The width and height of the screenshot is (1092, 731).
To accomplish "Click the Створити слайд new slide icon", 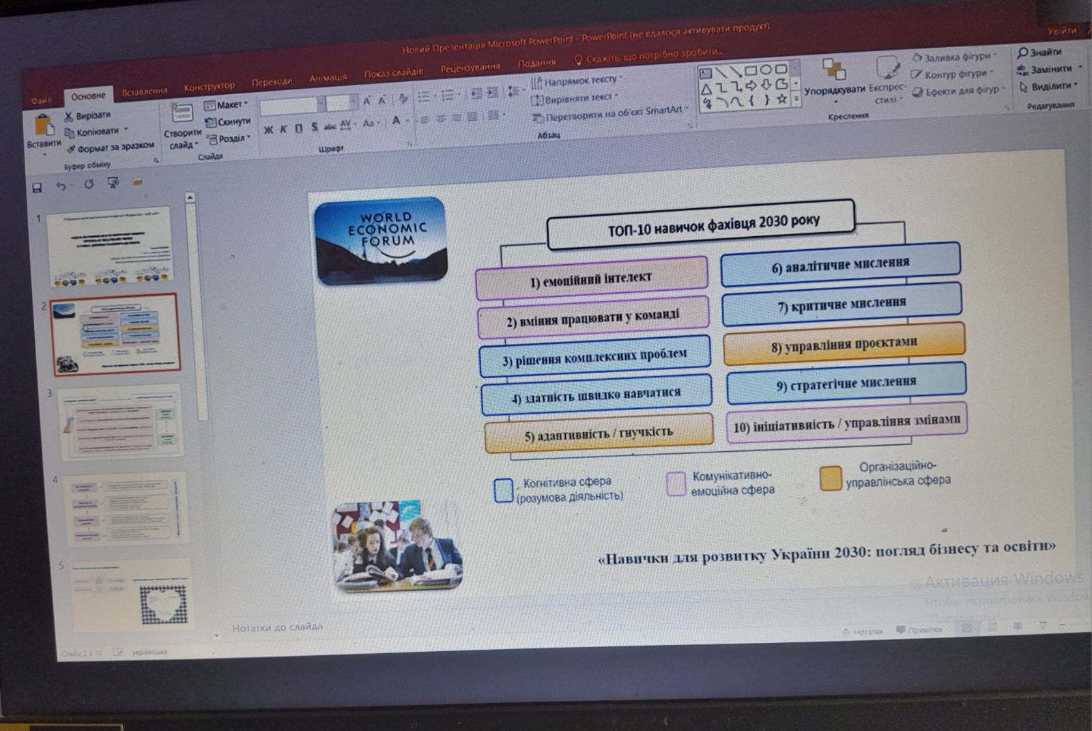I will coord(182,114).
